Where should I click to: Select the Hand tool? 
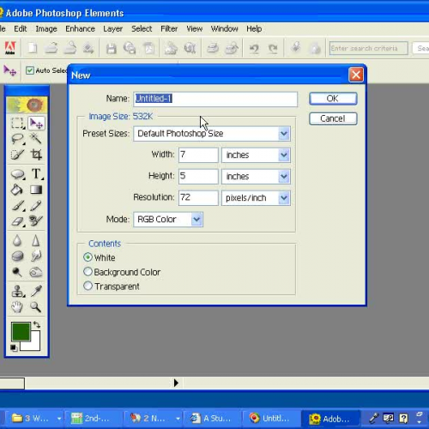[17, 307]
